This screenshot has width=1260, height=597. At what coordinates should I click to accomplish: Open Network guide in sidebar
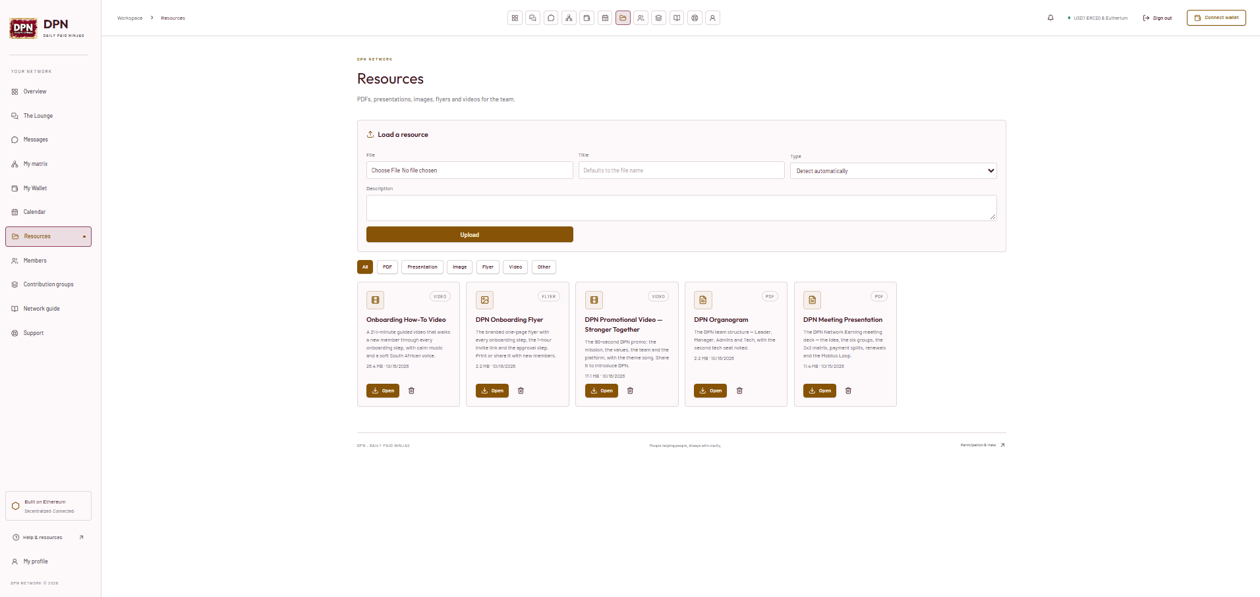pos(48,309)
